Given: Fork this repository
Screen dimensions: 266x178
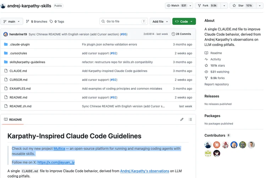Looking at the screenshot, I should click(x=207, y=6).
